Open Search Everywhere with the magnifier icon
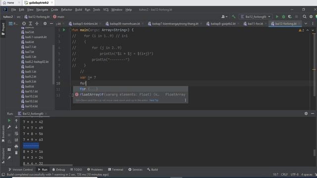Viewport: 317px width, 178px height. click(305, 16)
